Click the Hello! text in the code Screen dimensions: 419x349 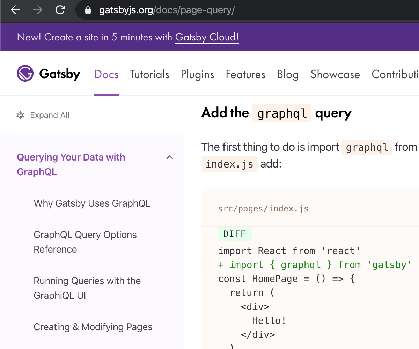click(269, 321)
